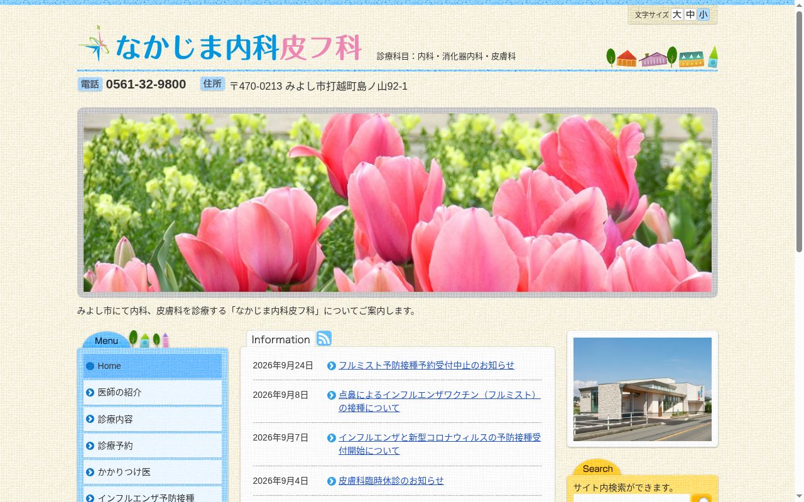Click the arrow icon next to 診療内容
This screenshot has width=804, height=502.
(90, 419)
